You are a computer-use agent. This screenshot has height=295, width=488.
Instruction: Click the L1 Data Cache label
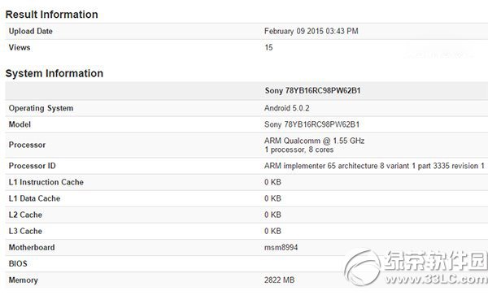[34, 198]
